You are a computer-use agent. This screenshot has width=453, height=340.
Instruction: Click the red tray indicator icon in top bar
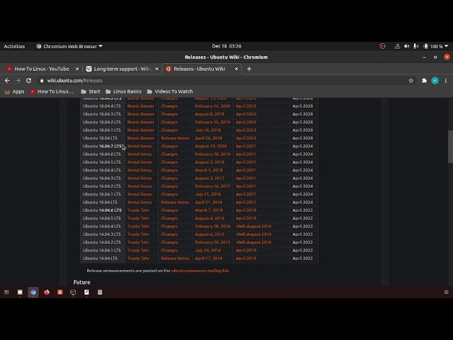coord(382,46)
